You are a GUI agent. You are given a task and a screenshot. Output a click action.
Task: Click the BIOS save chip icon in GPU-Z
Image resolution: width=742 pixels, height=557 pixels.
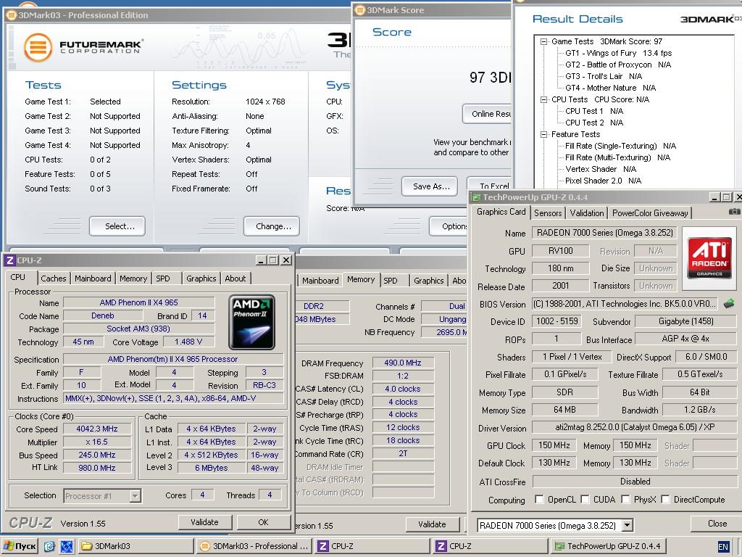click(729, 303)
